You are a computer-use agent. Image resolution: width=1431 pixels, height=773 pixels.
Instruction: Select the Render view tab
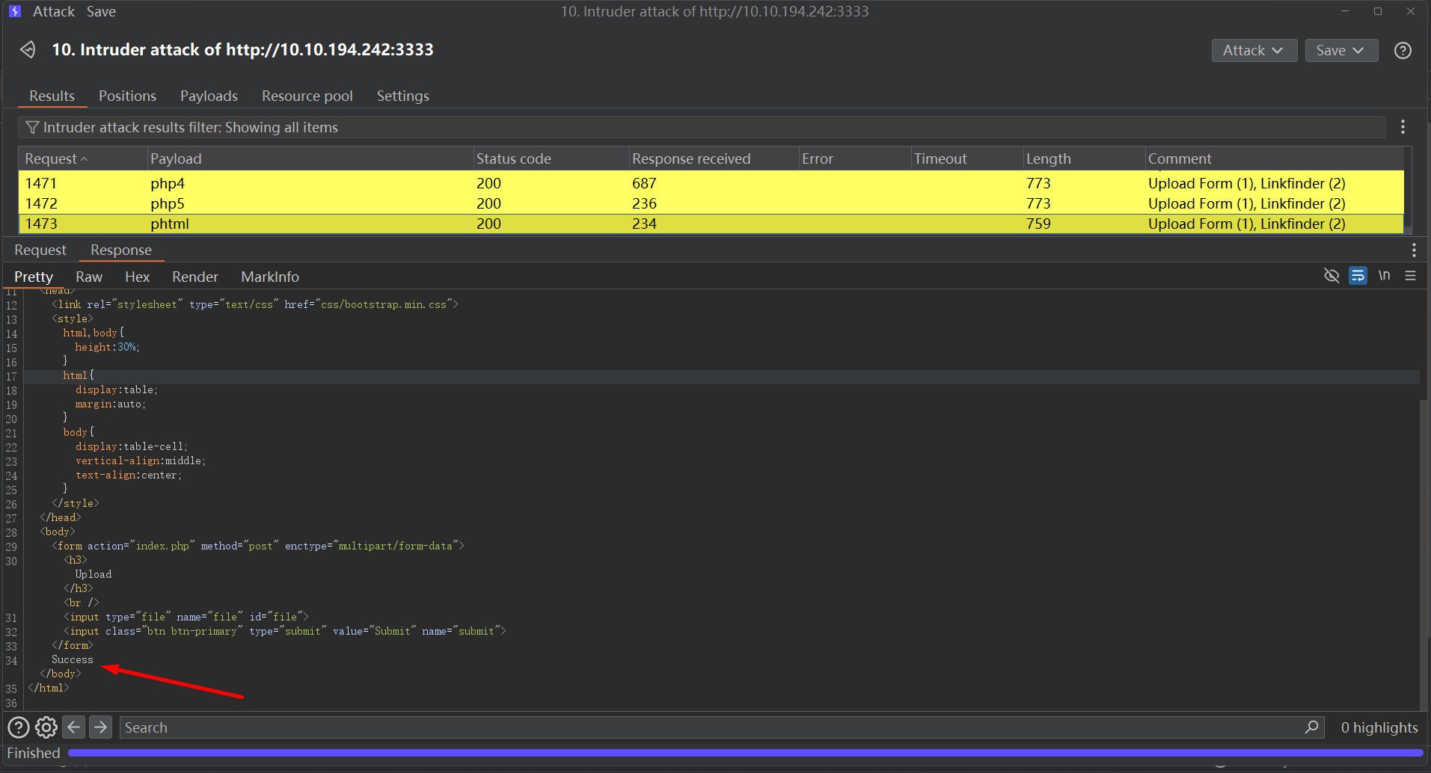[x=195, y=277]
